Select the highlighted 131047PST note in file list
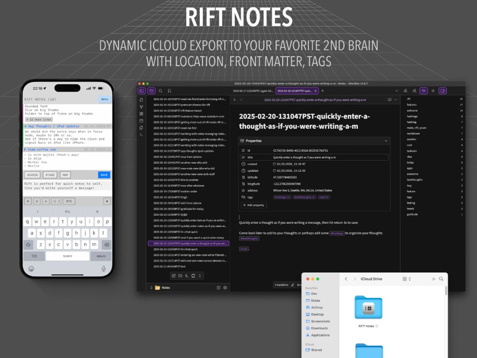 [x=188, y=243]
